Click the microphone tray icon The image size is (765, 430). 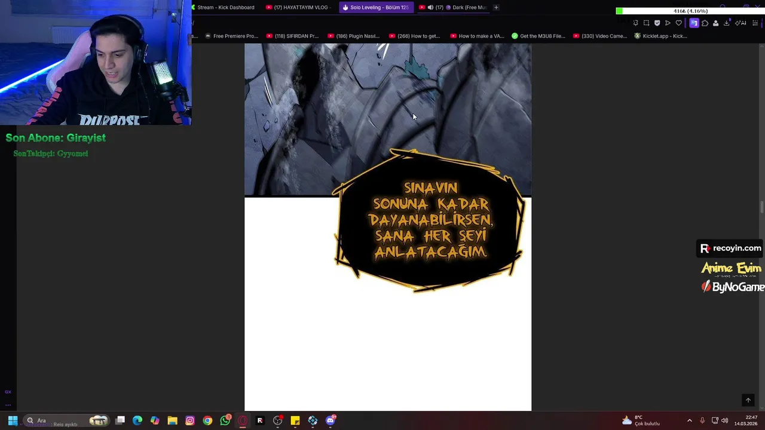[702, 420]
